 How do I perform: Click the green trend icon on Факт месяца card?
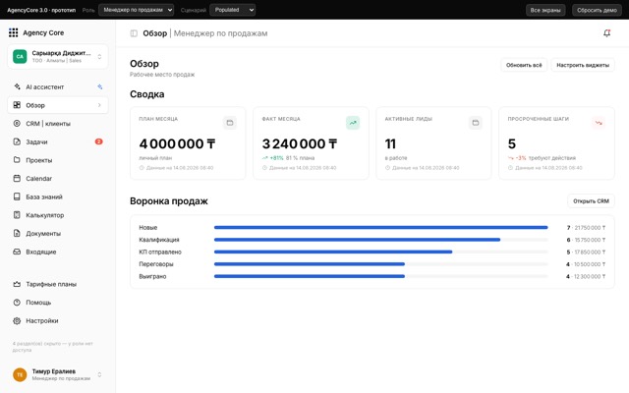click(353, 123)
